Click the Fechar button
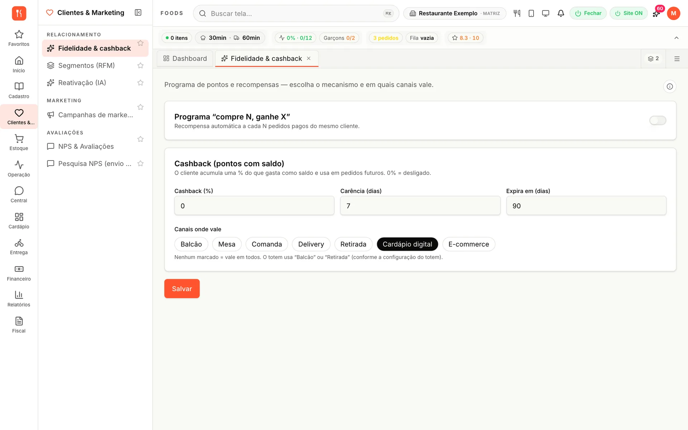 (588, 13)
